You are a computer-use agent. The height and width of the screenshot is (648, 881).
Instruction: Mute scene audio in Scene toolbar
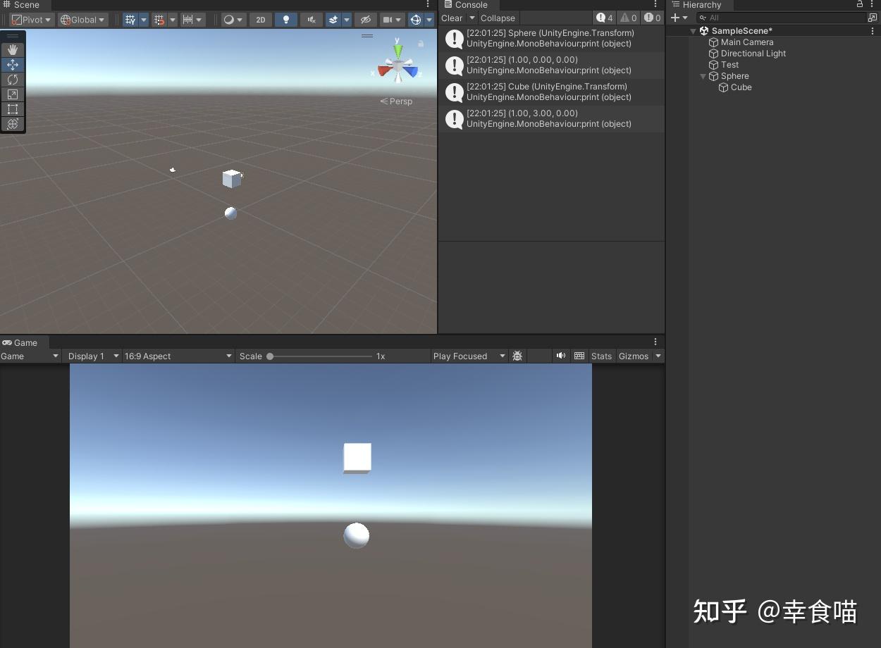point(311,19)
